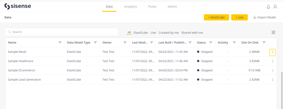
Task: Sort by Name column header
Action: 12,43
